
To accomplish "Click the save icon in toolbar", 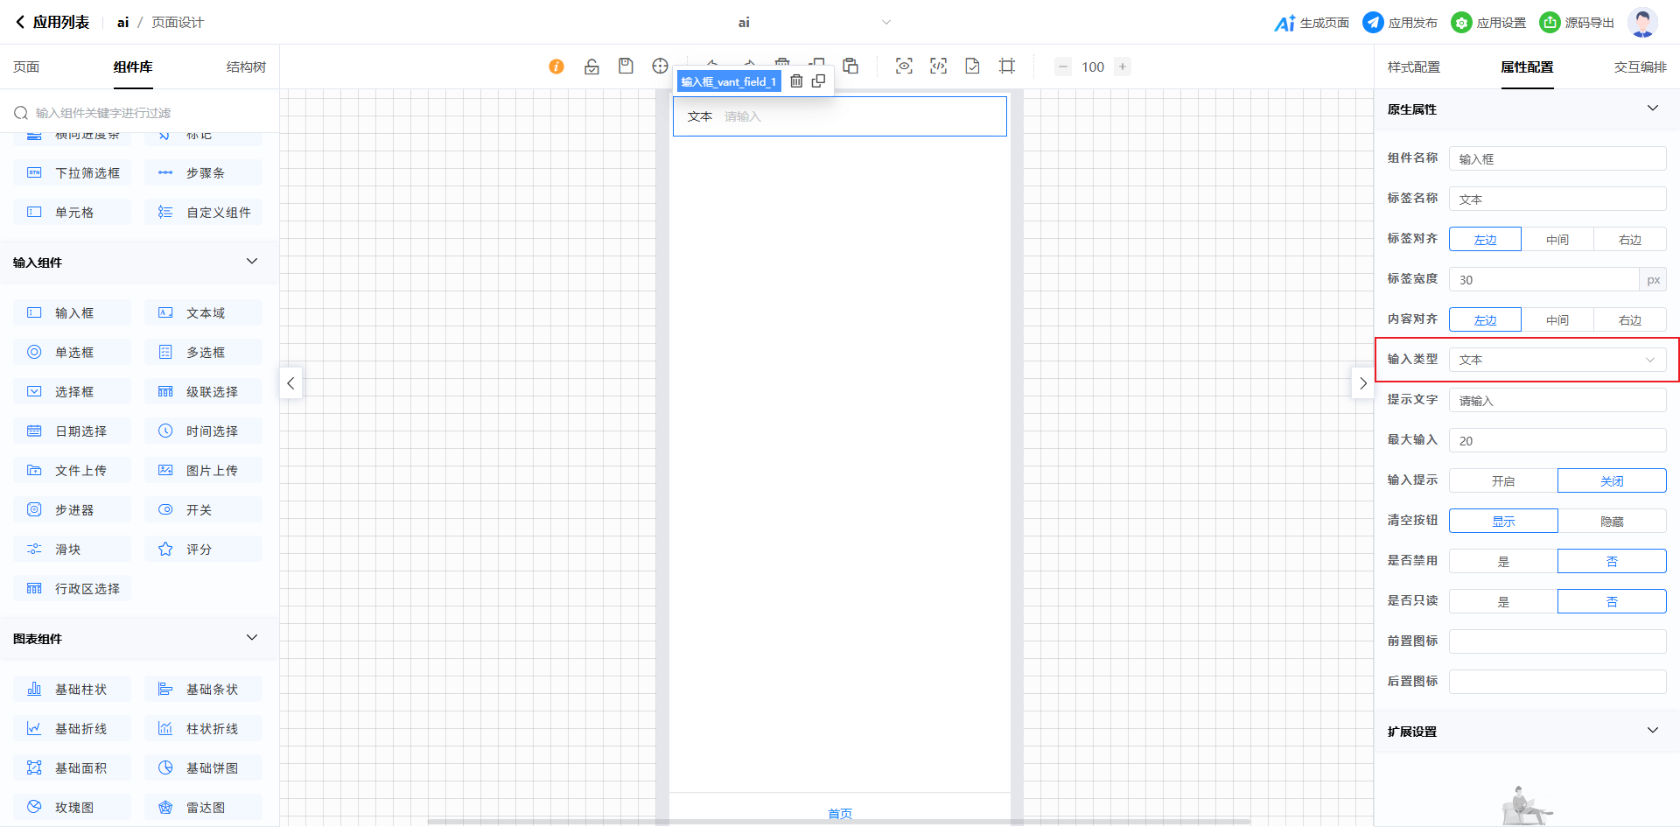I will click(626, 67).
